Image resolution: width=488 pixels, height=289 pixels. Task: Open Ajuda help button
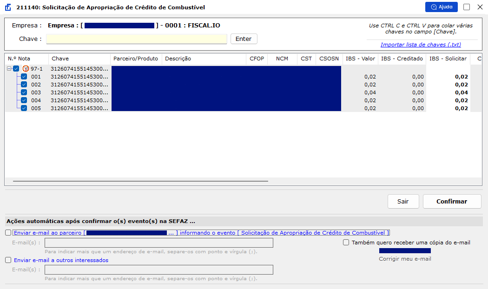(442, 7)
